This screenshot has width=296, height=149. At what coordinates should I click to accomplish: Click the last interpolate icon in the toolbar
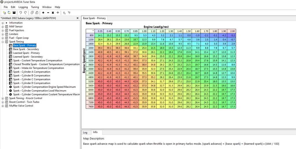coord(69,13)
